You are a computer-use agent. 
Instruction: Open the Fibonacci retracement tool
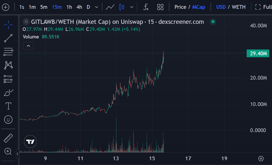(8, 52)
